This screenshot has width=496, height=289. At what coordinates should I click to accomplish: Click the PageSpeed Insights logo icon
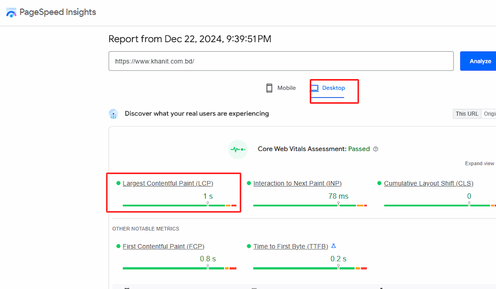11,13
